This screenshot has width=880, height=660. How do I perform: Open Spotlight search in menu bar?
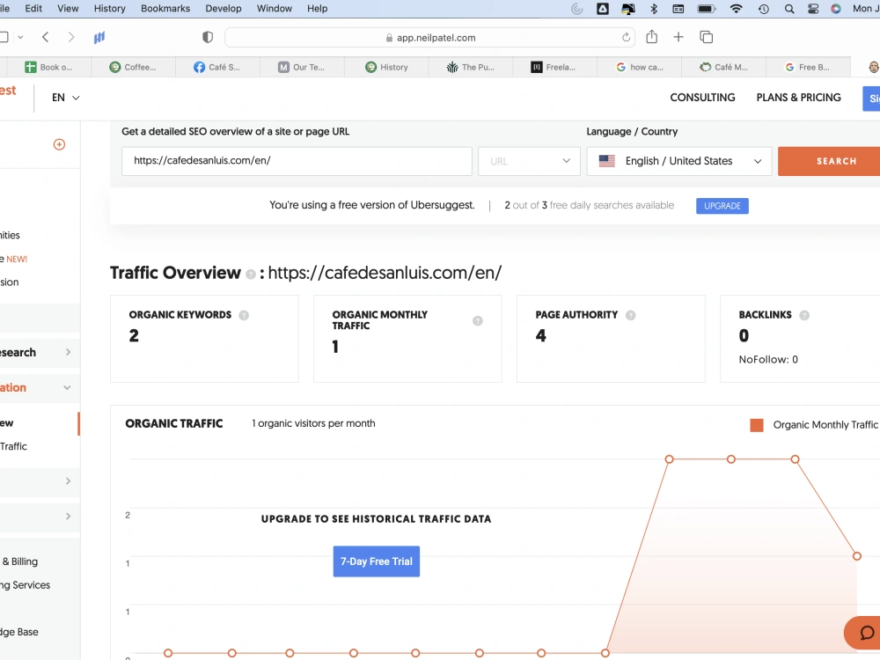pos(789,9)
